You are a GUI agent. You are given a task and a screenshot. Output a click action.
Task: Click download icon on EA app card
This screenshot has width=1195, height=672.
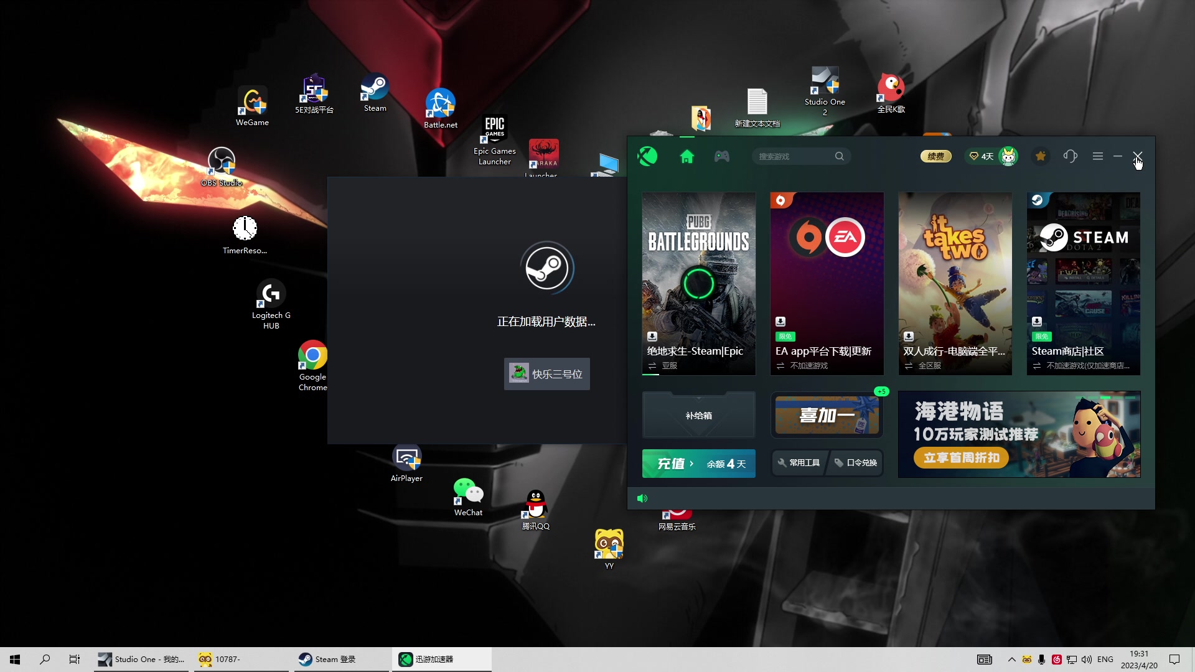tap(780, 322)
